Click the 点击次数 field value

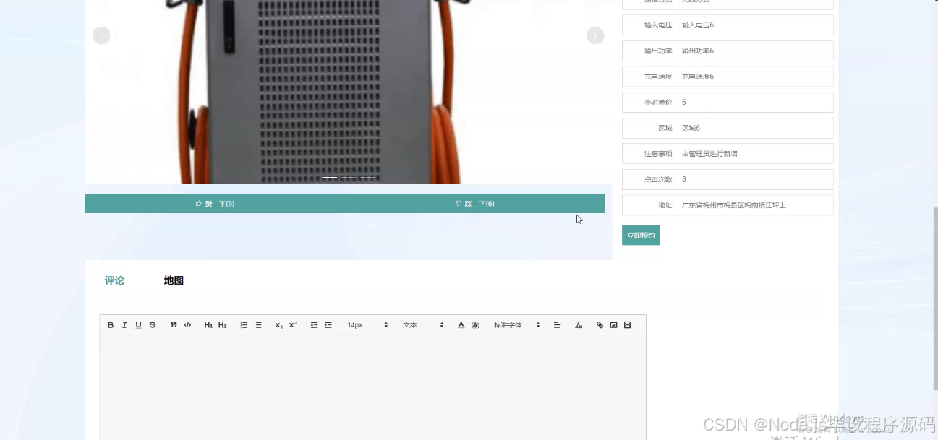pos(684,179)
